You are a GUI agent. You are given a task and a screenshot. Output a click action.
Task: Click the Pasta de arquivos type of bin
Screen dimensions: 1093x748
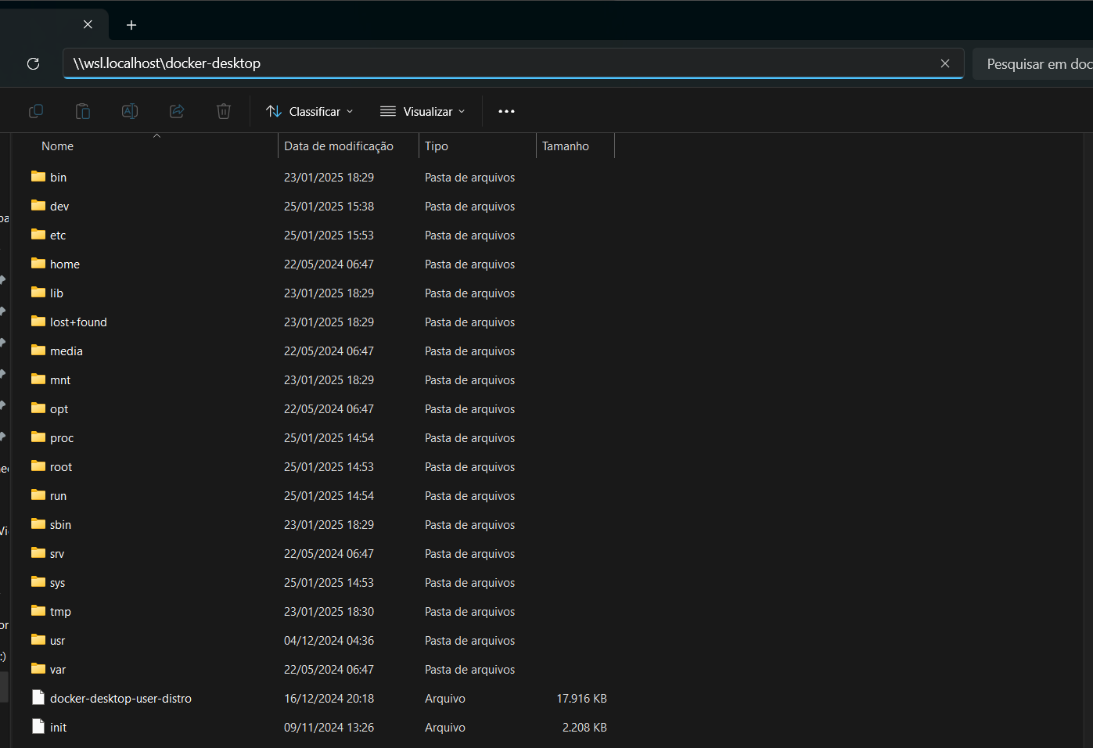469,178
